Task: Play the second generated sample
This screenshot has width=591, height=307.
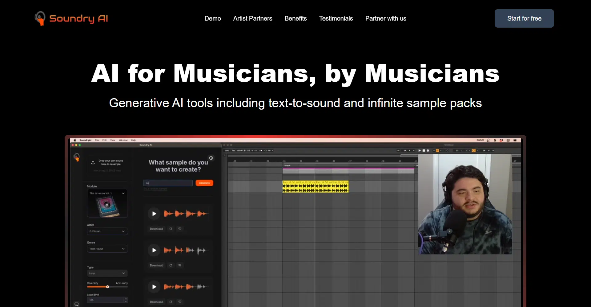Action: [154, 250]
